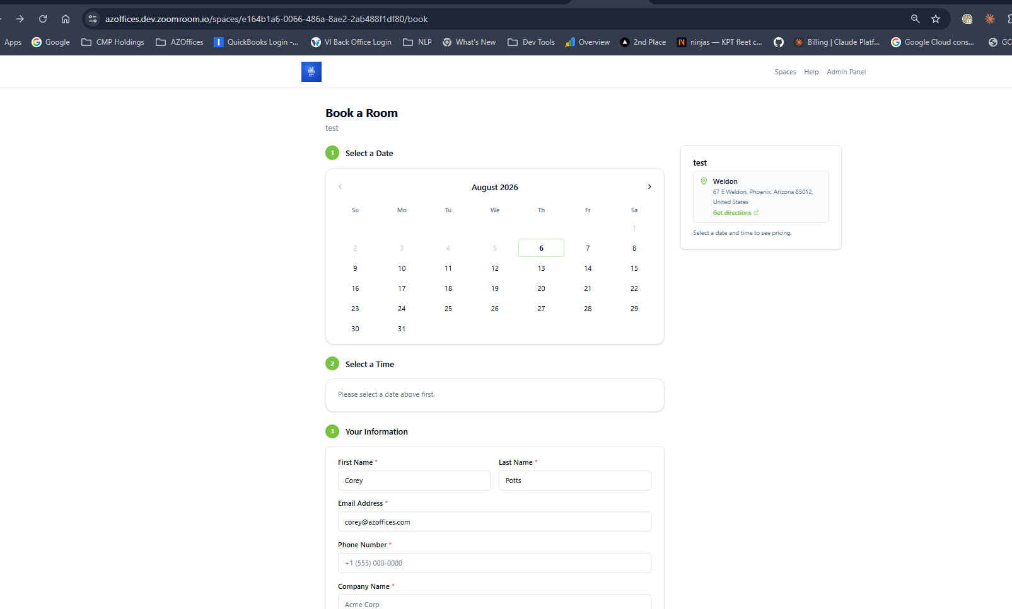Focus the First Name field
Image resolution: width=1012 pixels, height=609 pixels.
414,481
